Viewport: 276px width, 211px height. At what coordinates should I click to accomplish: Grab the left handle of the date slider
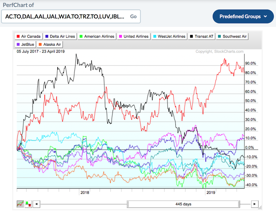pyautogui.click(x=128, y=204)
